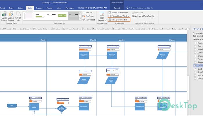Click the Tell me what you want field
Image resolution: width=203 pixels, height=116 pixels.
point(141,8)
